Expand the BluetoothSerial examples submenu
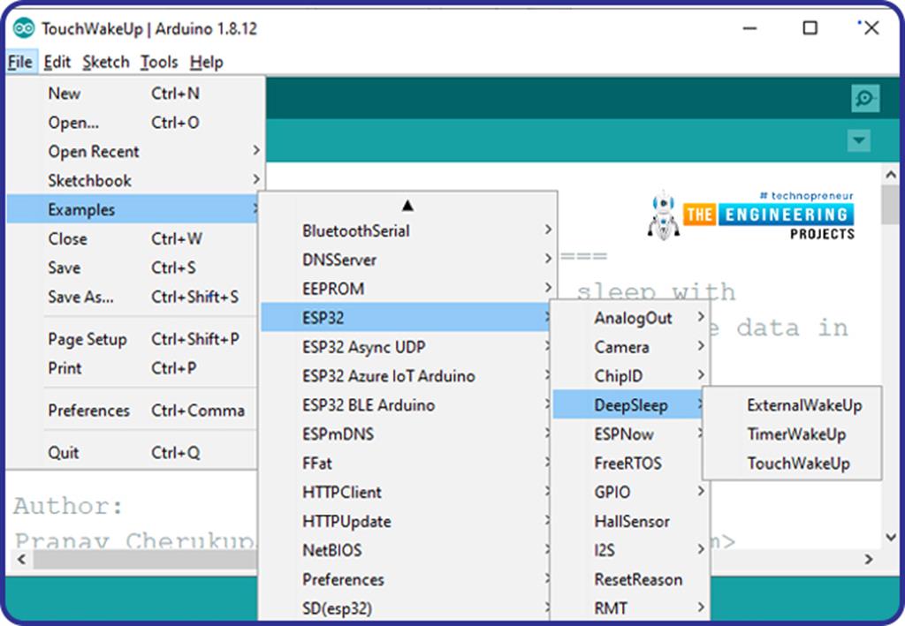This screenshot has width=905, height=626. click(x=356, y=231)
